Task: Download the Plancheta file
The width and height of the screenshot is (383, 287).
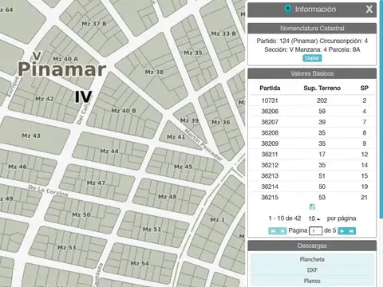Action: (312, 259)
